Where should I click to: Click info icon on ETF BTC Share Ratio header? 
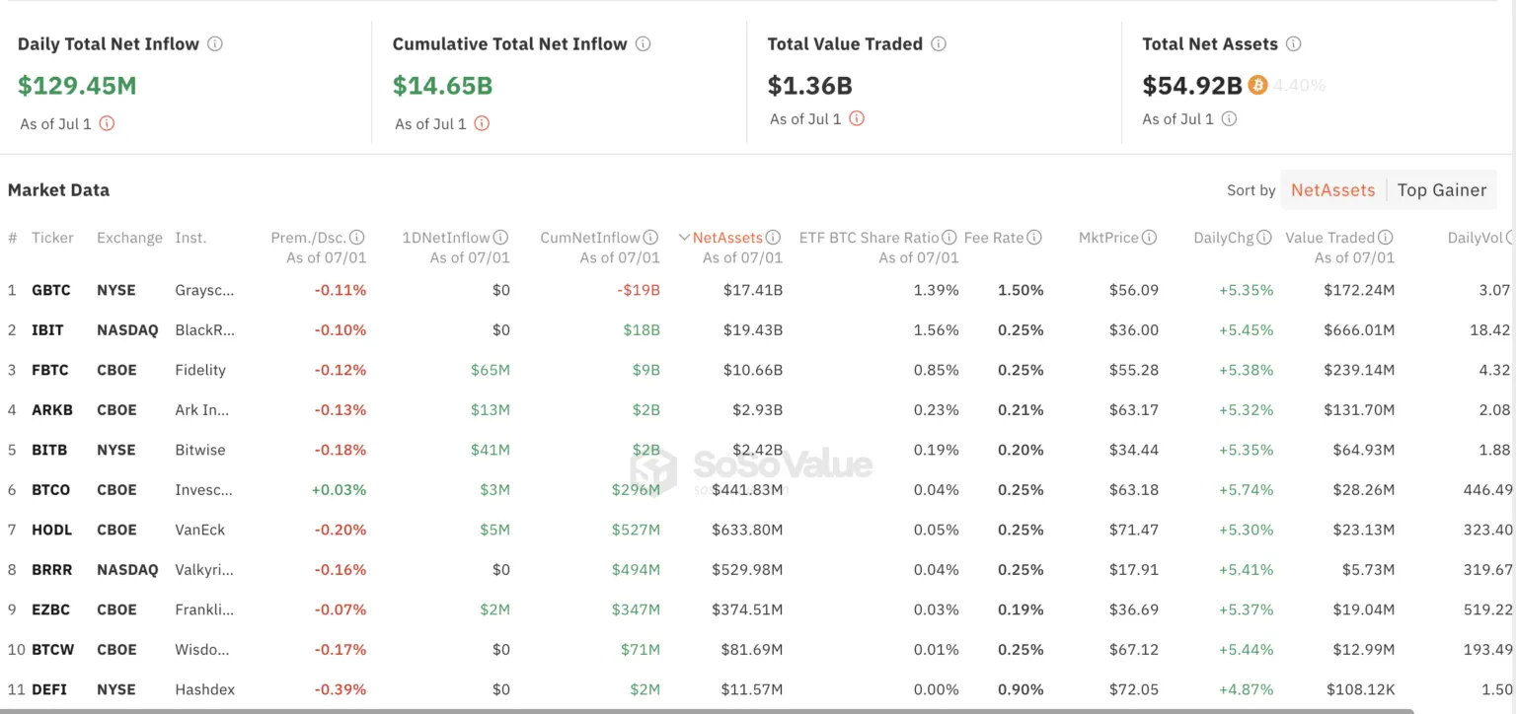pos(949,238)
